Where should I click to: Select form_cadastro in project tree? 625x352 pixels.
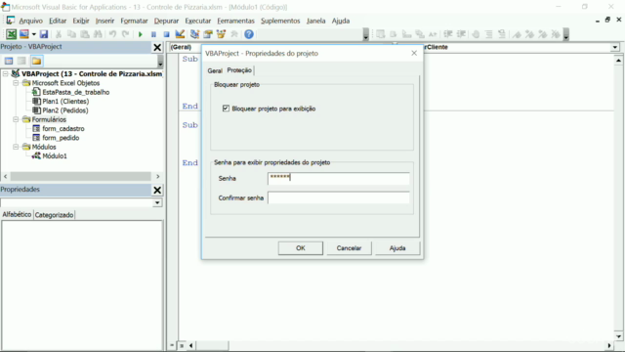(x=63, y=128)
